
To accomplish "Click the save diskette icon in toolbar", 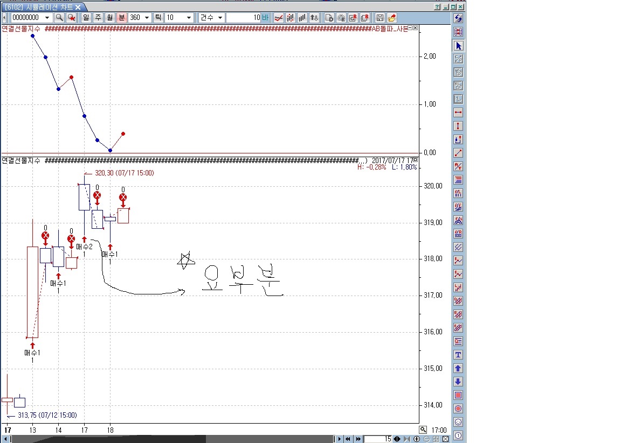I will click(x=380, y=17).
